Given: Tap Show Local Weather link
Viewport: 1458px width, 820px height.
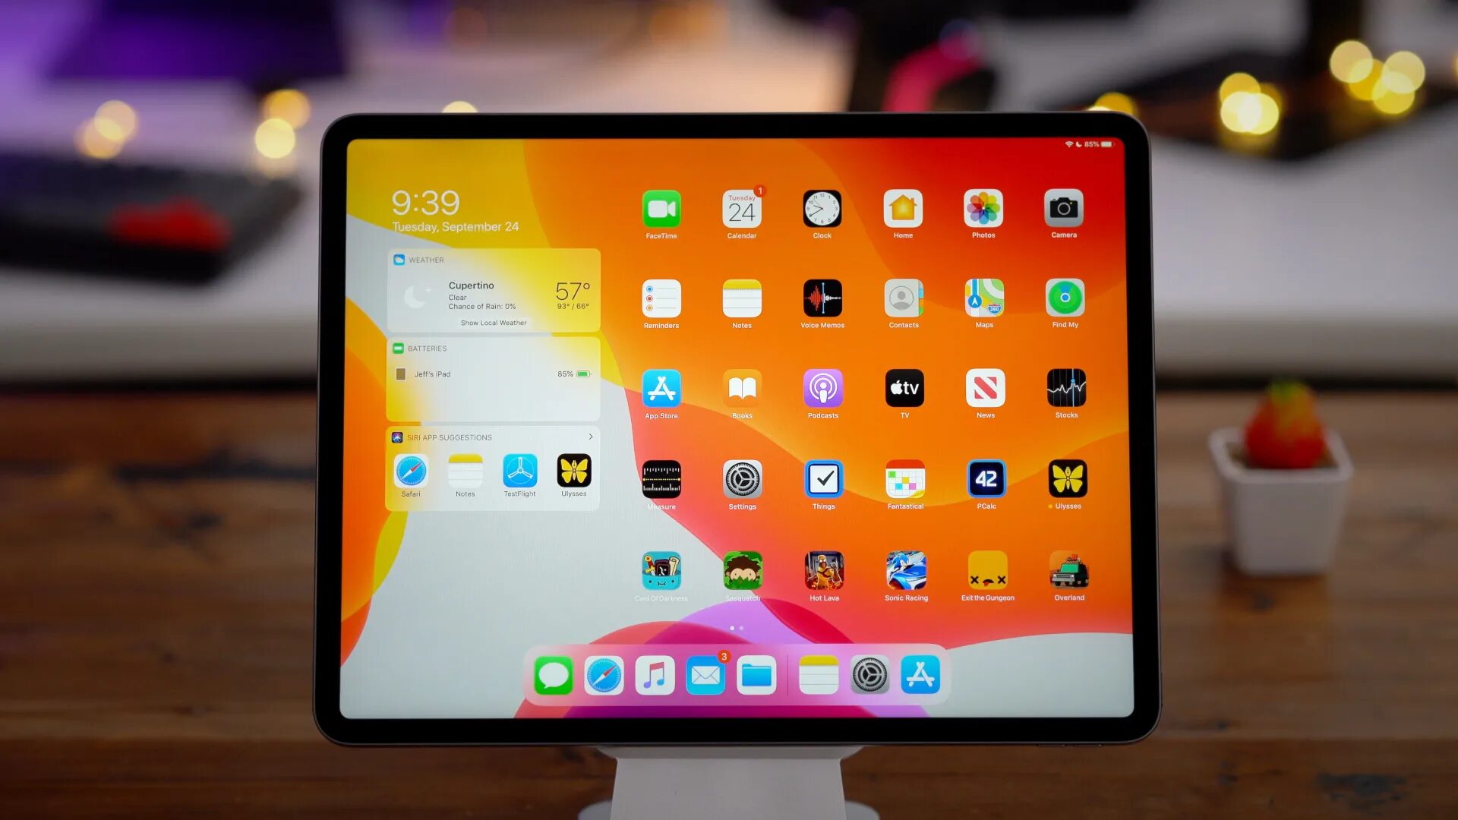Looking at the screenshot, I should 494,323.
